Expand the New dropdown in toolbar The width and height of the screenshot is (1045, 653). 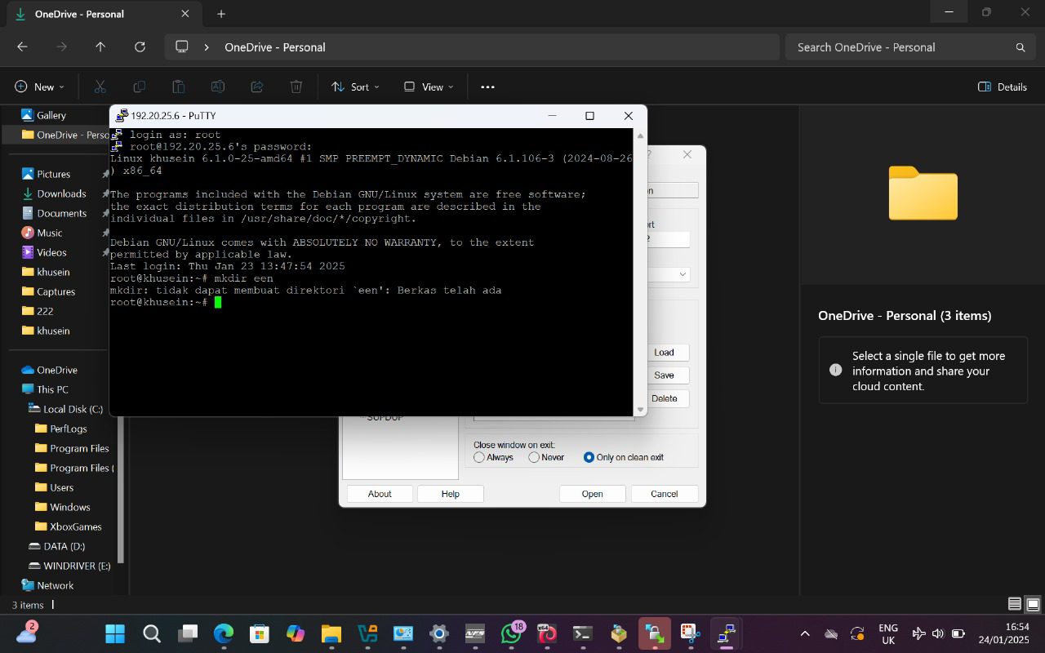39,87
